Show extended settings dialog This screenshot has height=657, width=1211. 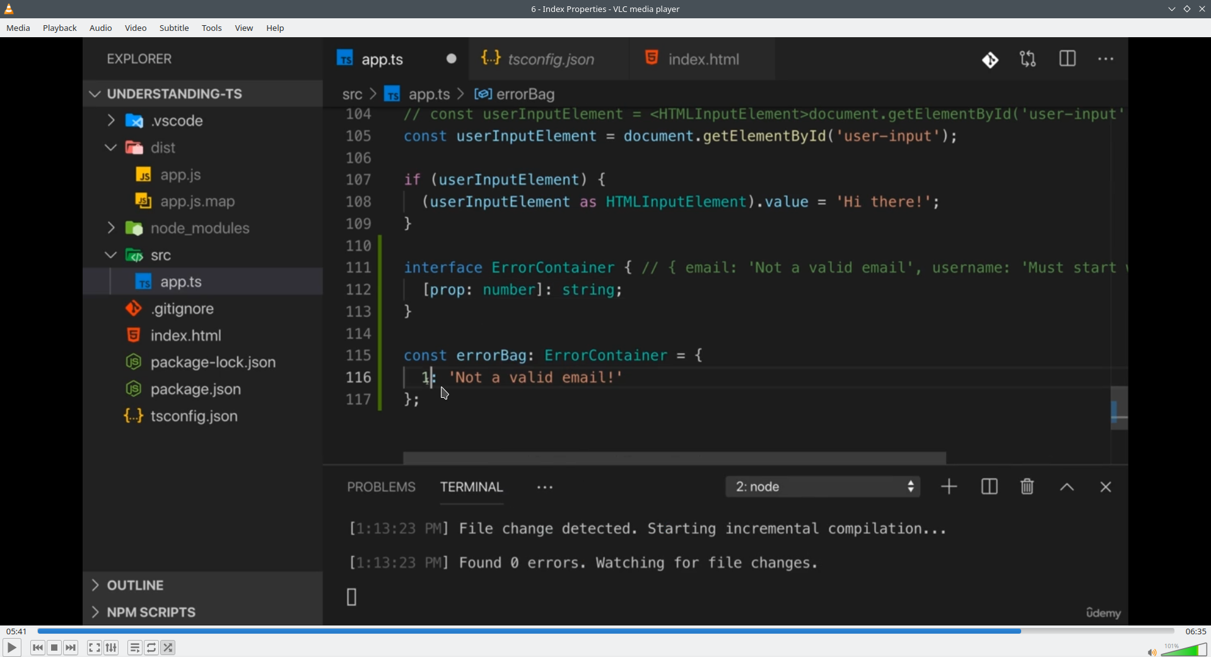click(x=112, y=648)
